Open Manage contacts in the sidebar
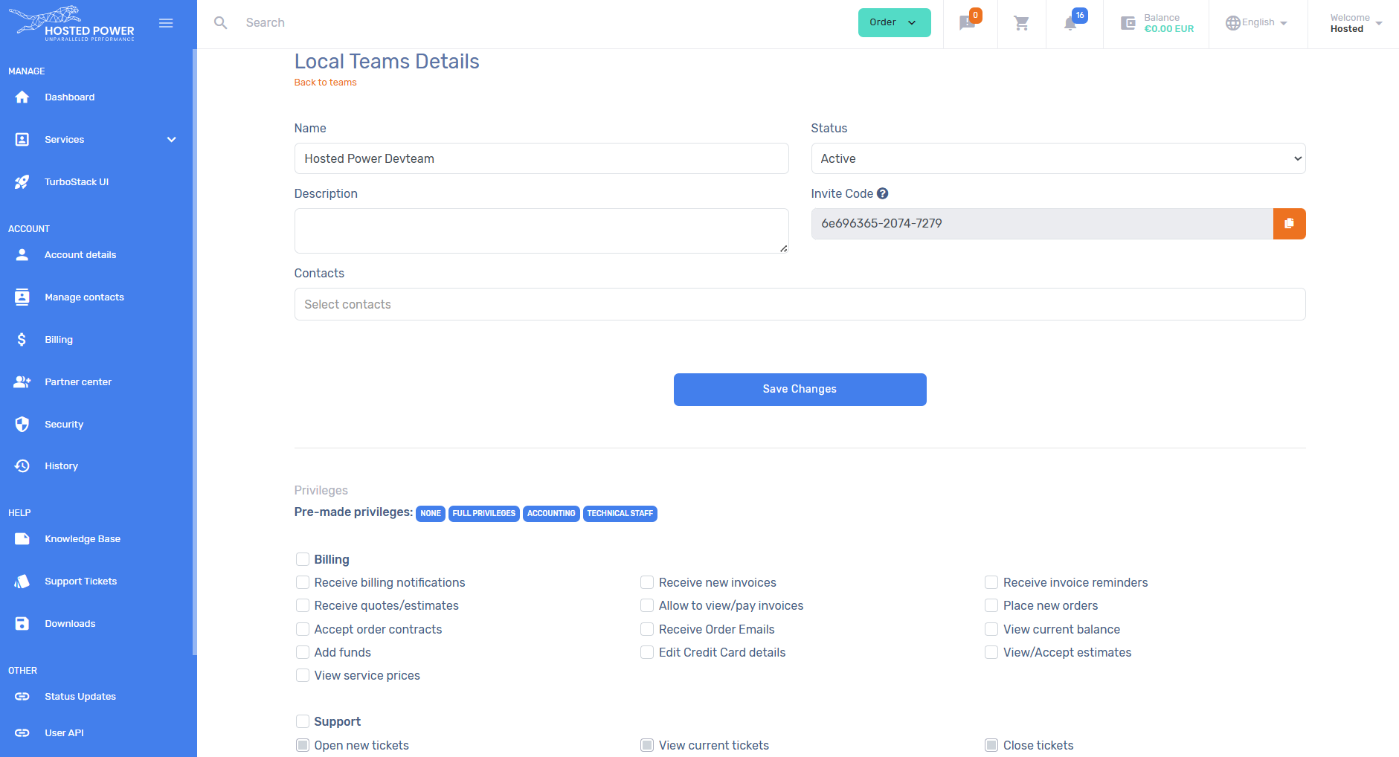Viewport: 1399px width, 757px height. point(84,297)
